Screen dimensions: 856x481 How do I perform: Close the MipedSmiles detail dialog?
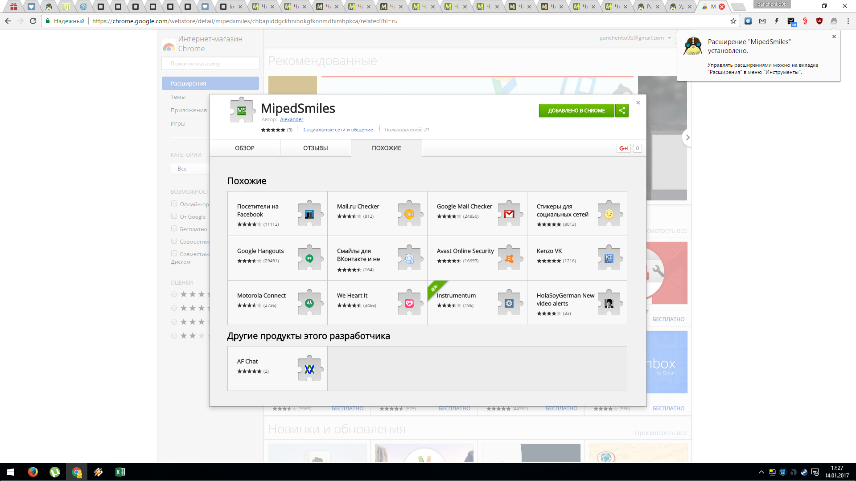coord(638,103)
